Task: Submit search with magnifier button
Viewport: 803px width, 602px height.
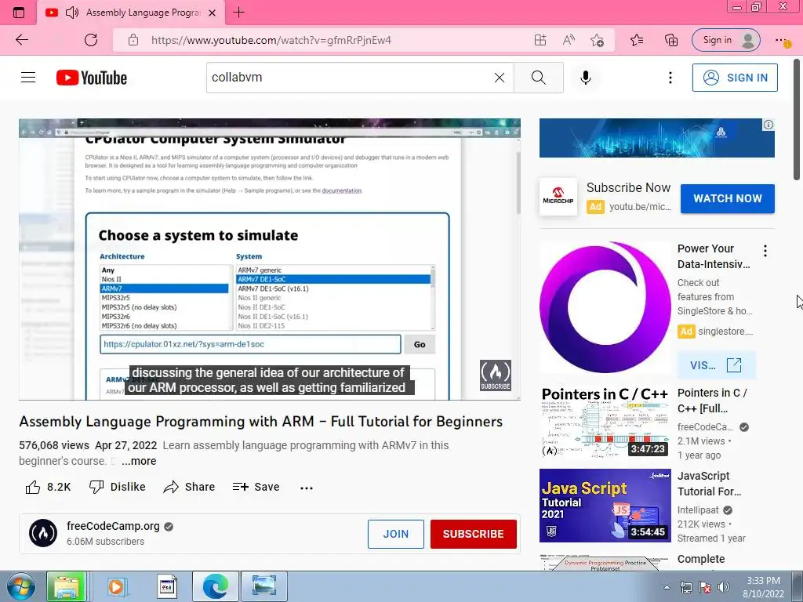Action: click(x=538, y=78)
